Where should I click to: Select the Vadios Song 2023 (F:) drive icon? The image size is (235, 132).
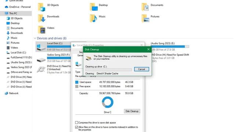coord(41,60)
